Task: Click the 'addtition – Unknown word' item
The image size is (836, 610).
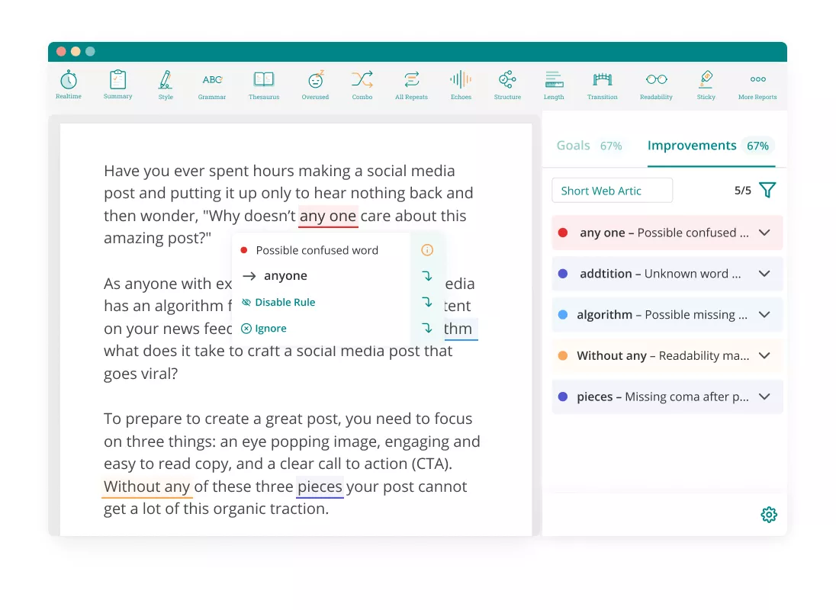Action: [x=667, y=274]
